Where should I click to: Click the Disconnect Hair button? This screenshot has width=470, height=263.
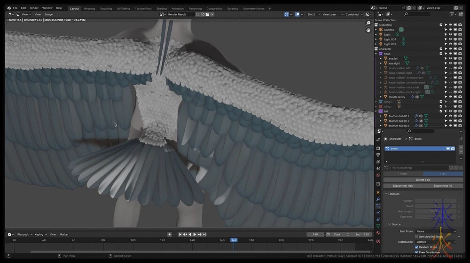tap(403, 185)
